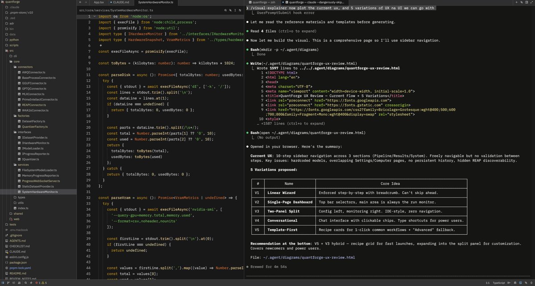The height and width of the screenshot is (286, 535).
Task: Open project search from status bar
Action: point(26,282)
